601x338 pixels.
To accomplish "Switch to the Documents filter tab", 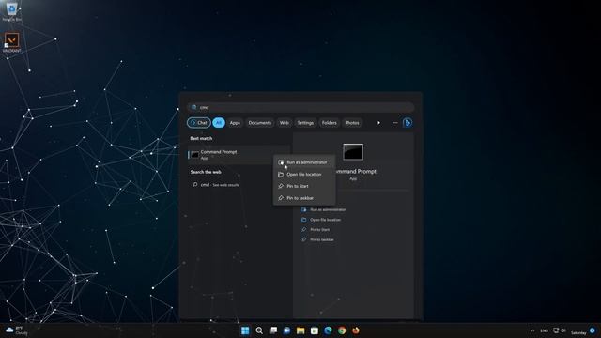I will coord(259,123).
